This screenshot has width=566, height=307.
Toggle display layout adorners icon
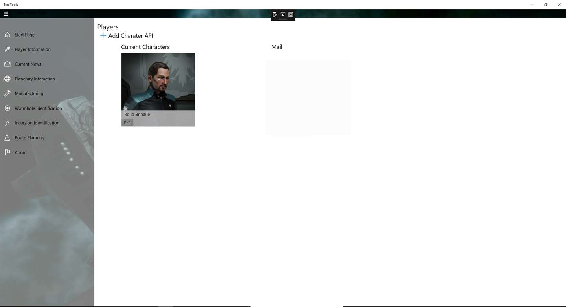pyautogui.click(x=291, y=15)
